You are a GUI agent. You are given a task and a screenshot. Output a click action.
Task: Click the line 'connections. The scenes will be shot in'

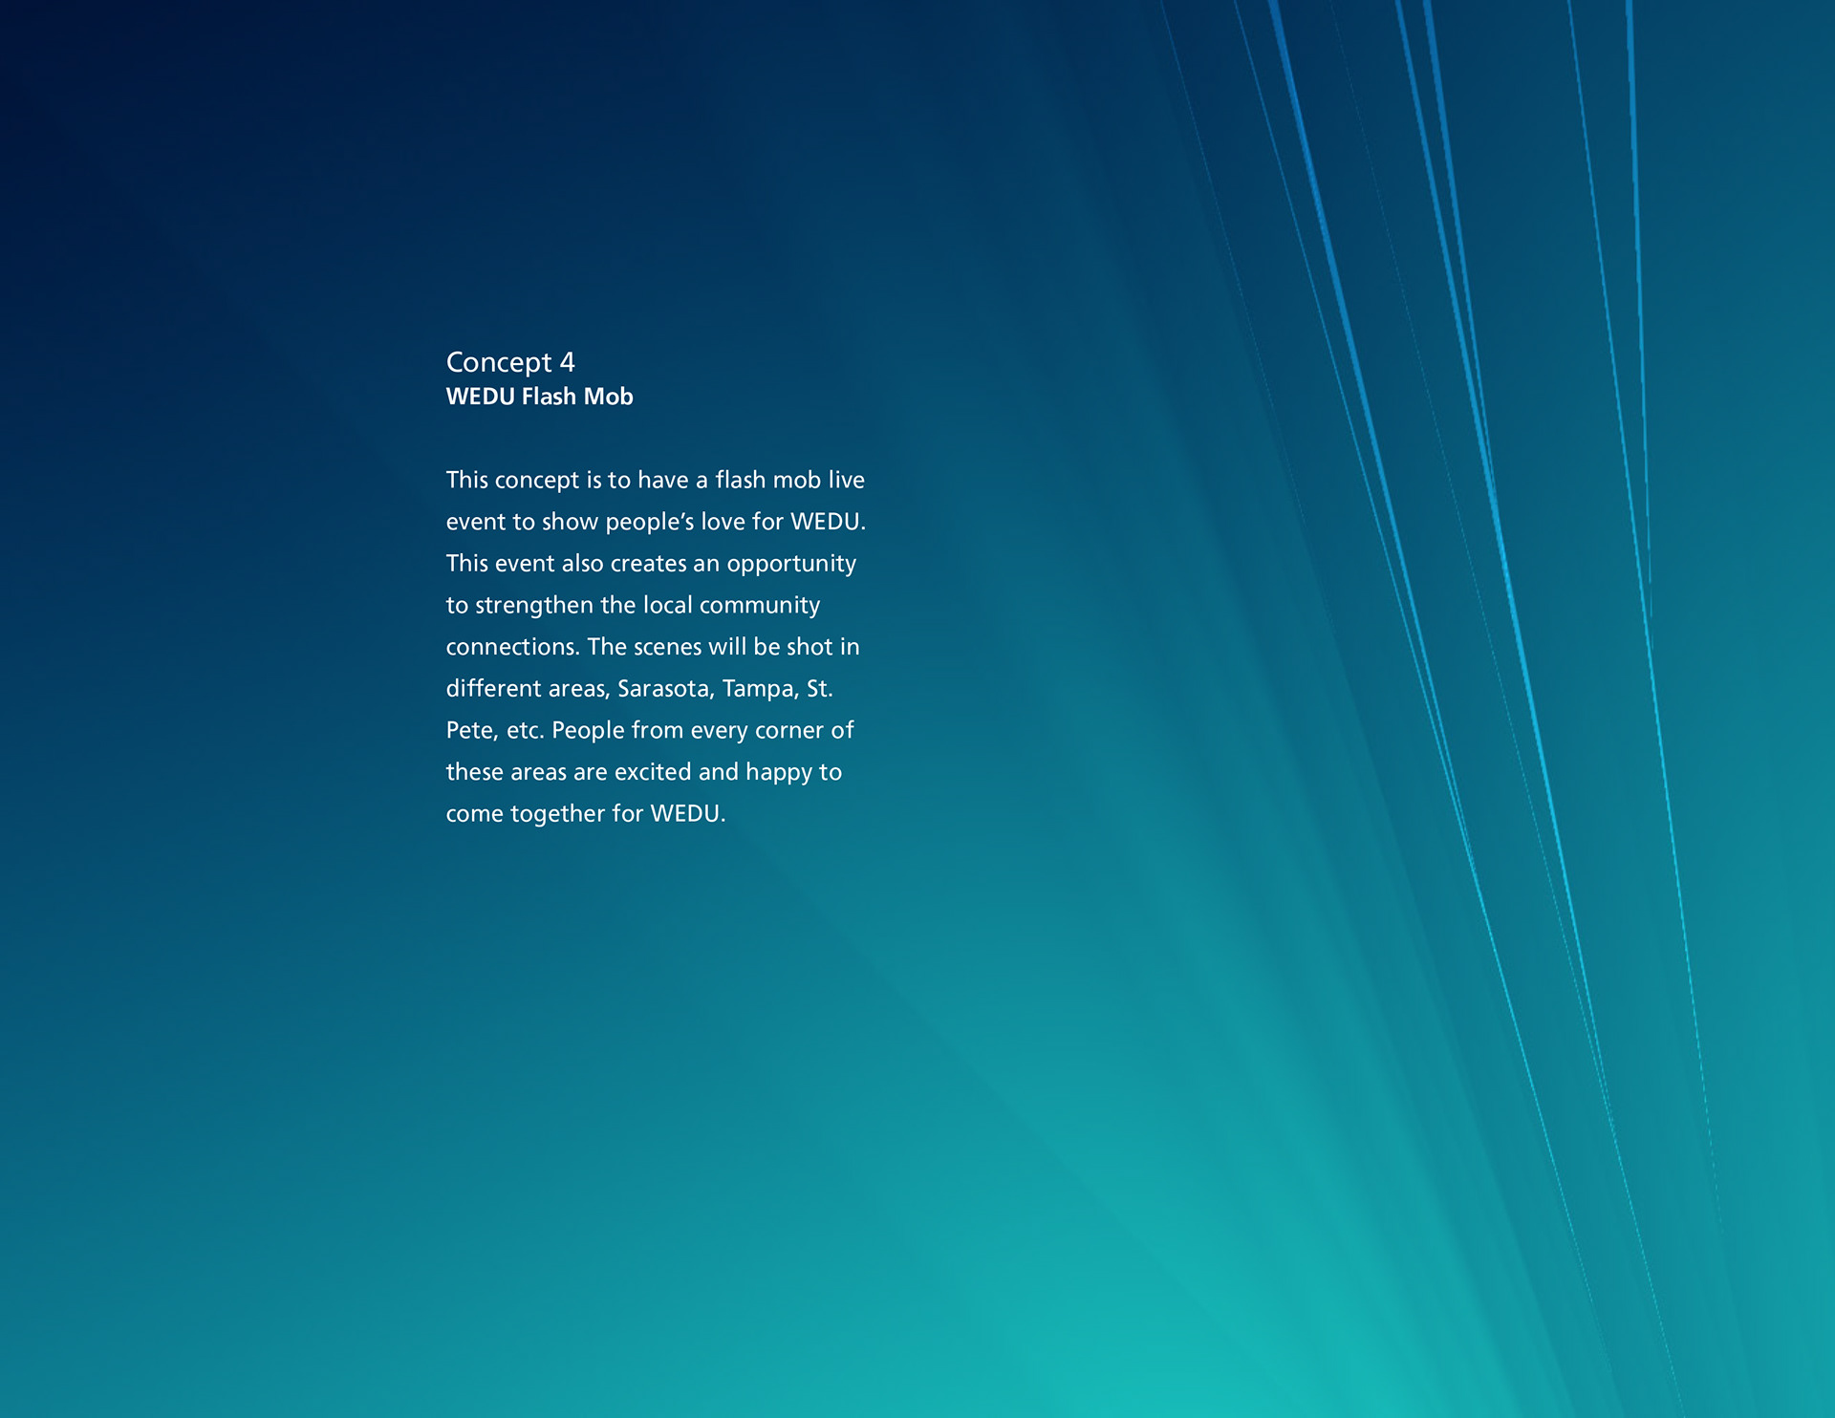tap(653, 648)
